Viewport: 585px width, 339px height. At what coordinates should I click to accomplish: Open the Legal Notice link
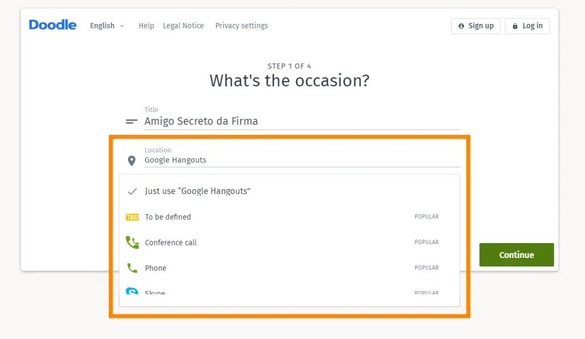pos(183,26)
